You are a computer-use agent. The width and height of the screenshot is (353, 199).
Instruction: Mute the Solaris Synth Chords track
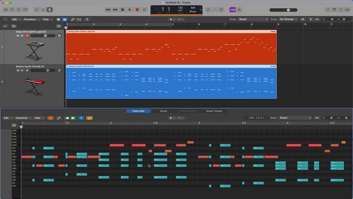18,70
